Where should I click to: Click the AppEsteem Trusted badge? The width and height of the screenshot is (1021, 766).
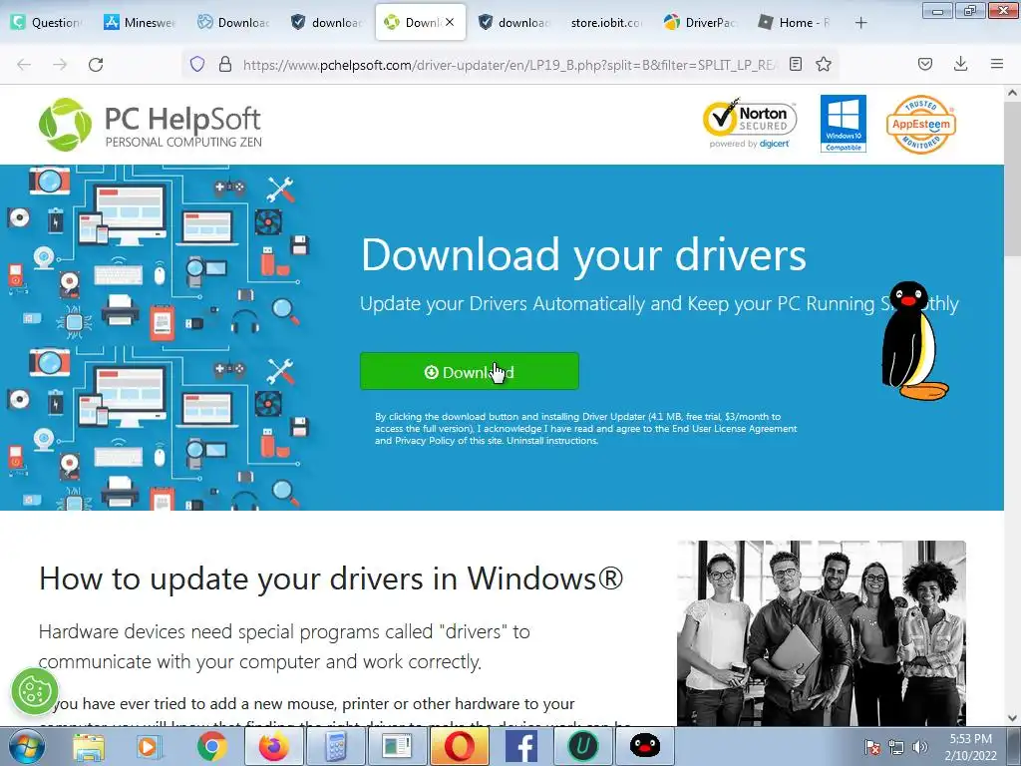pos(920,125)
